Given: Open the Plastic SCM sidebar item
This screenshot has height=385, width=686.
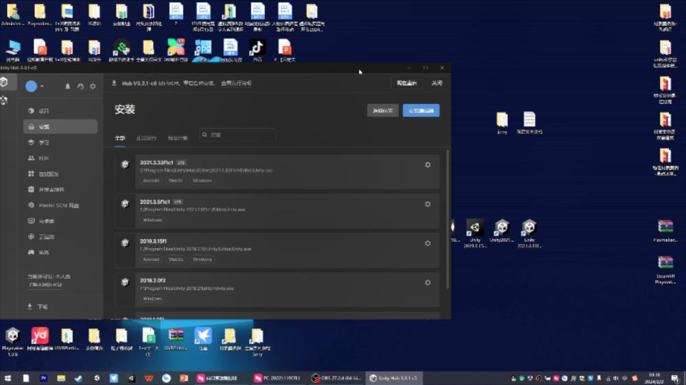Looking at the screenshot, I should 60,206.
